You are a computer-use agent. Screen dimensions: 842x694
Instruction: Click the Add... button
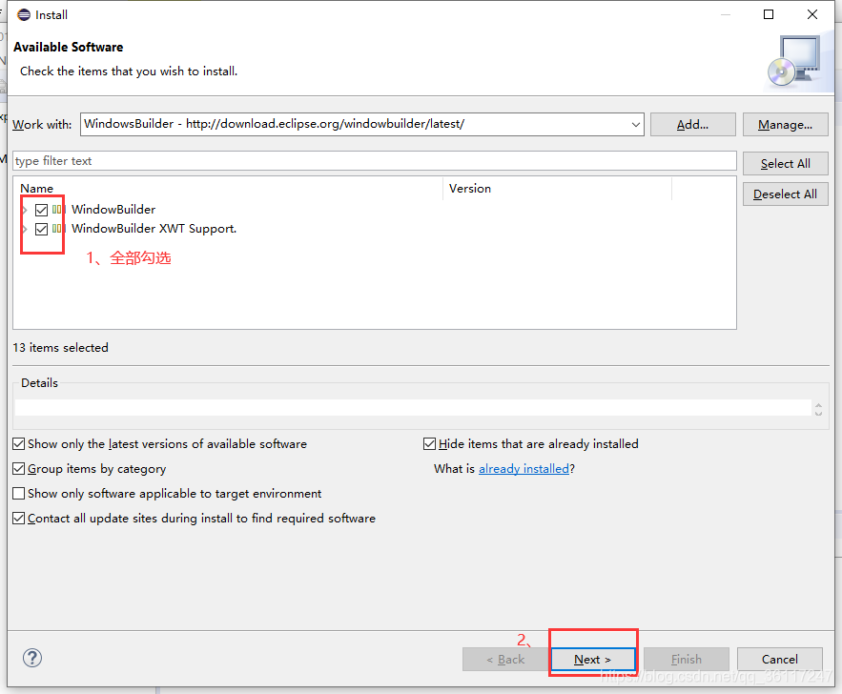coord(692,125)
